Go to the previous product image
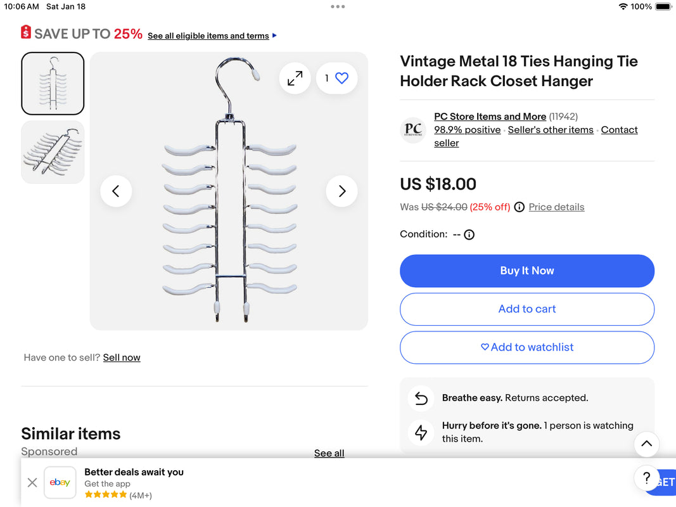The image size is (676, 507). (116, 191)
